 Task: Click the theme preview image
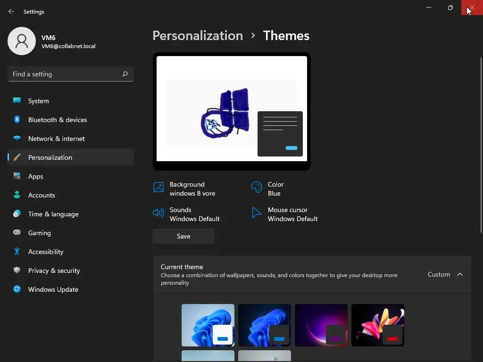coord(232,111)
